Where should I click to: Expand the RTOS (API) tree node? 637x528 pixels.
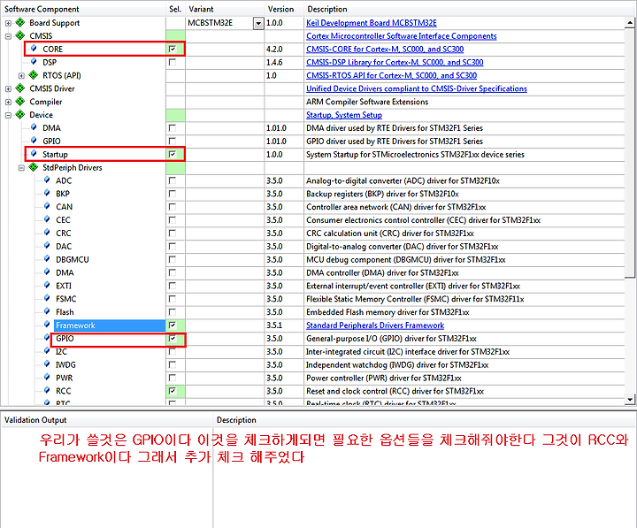(21, 75)
